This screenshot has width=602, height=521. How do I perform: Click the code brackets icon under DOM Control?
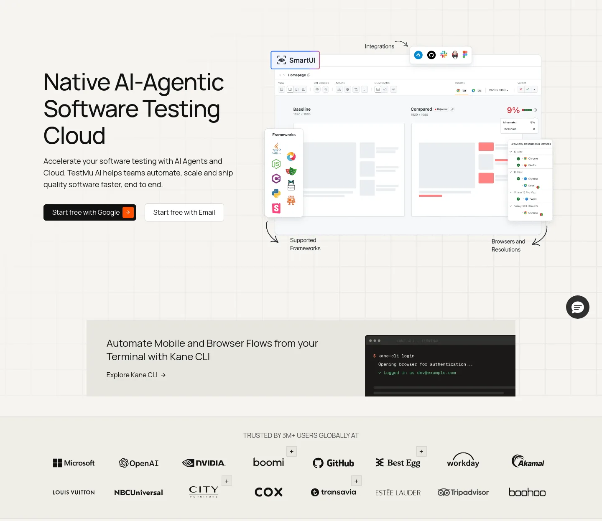393,89
